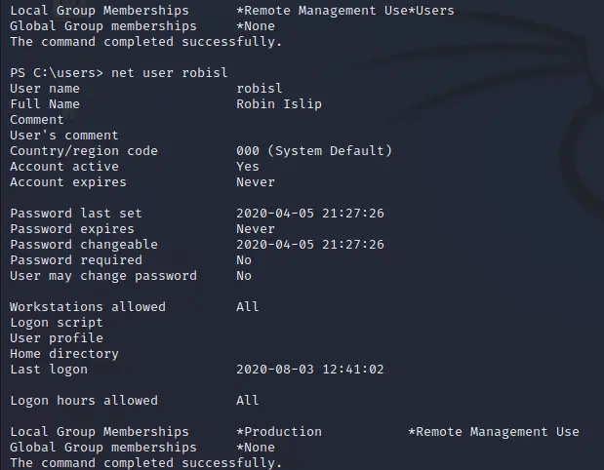Click the PS C:\users> prompt
604x470 pixels.
click(x=53, y=73)
